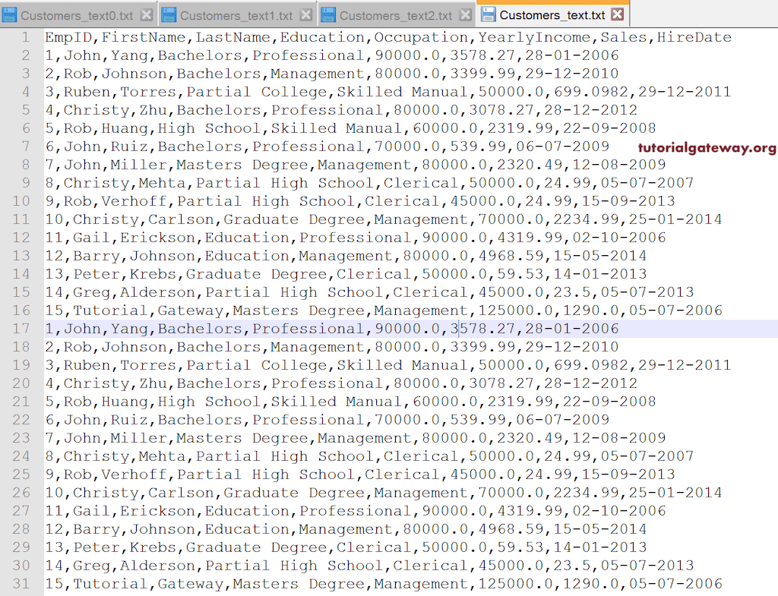This screenshot has width=778, height=596.
Task: Close the Customers_text1.txt tab
Action: tap(305, 15)
